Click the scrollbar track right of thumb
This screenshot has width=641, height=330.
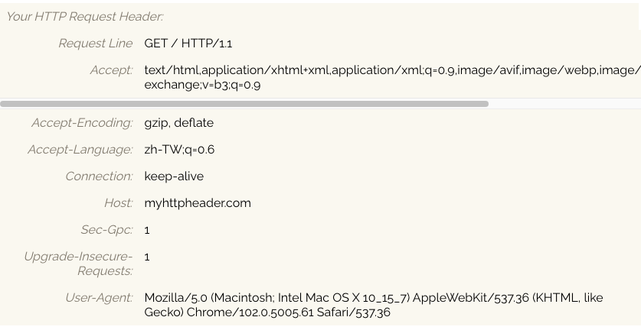point(564,104)
